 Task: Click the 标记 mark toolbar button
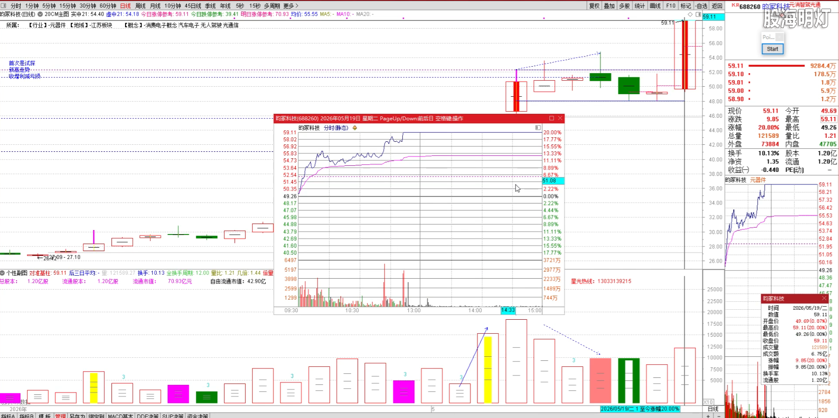click(686, 6)
